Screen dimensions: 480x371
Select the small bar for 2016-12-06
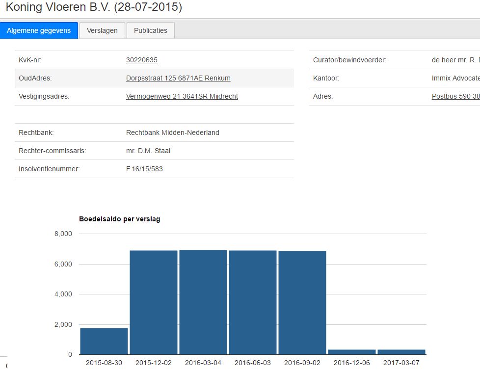[352, 352]
